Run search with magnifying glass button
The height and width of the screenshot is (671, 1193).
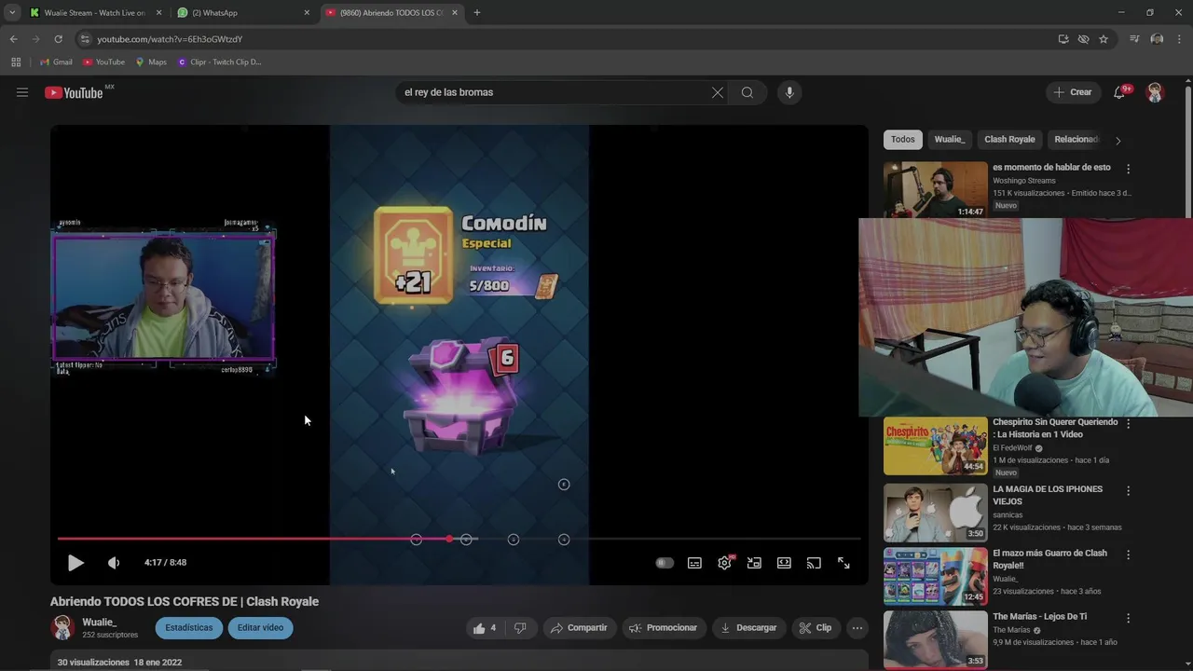[747, 92]
